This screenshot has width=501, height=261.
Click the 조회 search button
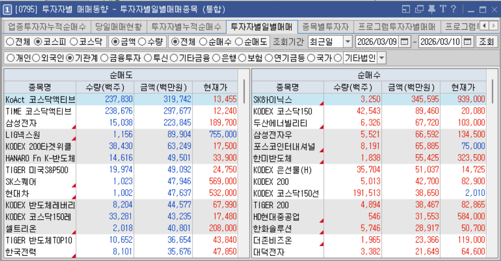[486, 42]
